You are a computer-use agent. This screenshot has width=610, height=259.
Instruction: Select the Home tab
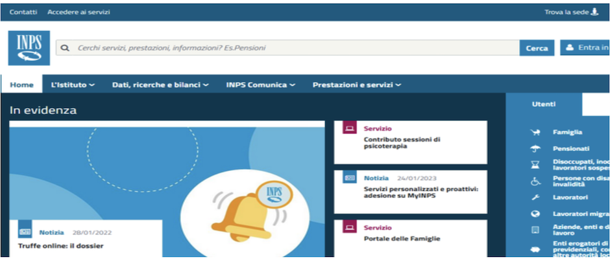pyautogui.click(x=22, y=85)
